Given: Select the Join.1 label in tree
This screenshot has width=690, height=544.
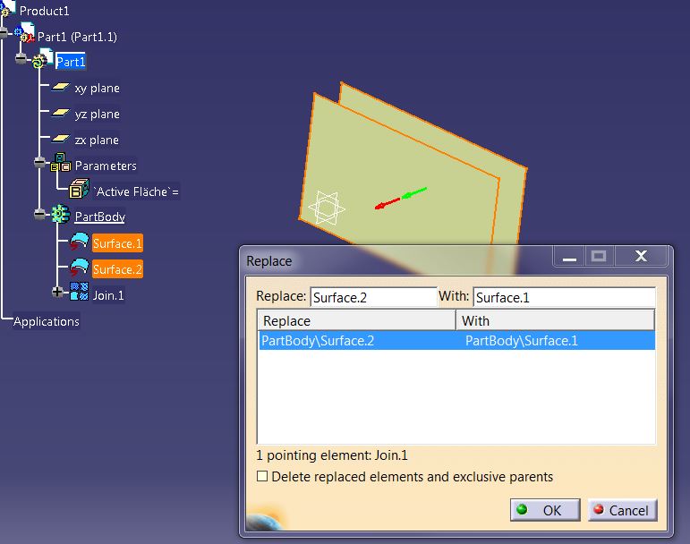Looking at the screenshot, I should point(108,295).
